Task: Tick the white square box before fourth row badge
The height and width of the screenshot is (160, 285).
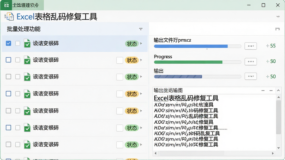Action: [x=120, y=94]
